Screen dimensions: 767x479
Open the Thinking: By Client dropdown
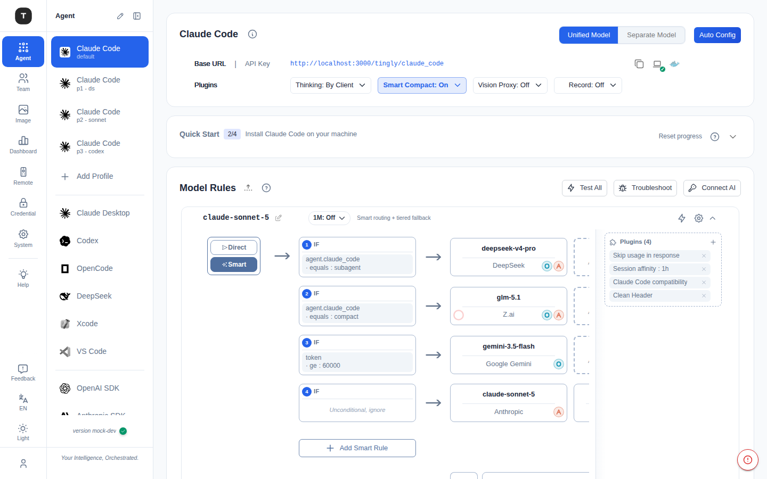pyautogui.click(x=330, y=85)
